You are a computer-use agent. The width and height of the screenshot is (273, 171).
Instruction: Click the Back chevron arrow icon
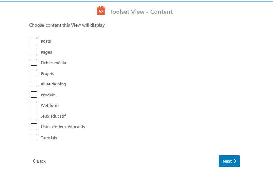(x=34, y=161)
